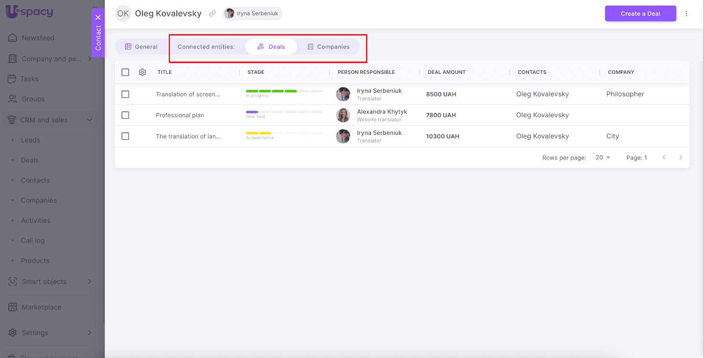Screen dimensions: 704x358
Task: Click the copy link icon beside Oleg Kovalevsky
Action: [213, 14]
